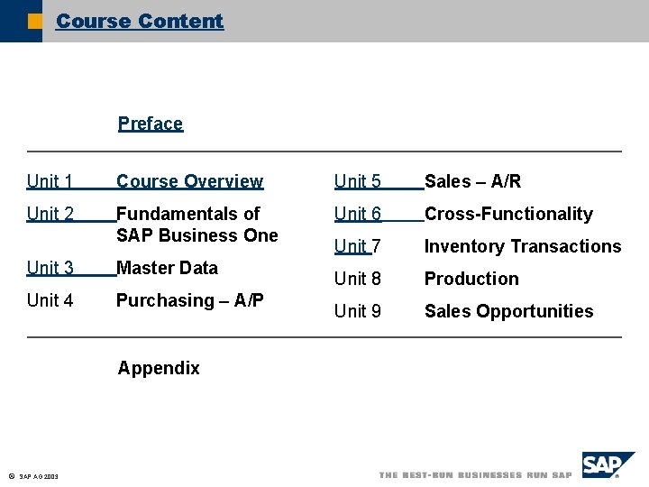Open the Unit 1 link
Screen dimensions: 649x487
point(50,181)
